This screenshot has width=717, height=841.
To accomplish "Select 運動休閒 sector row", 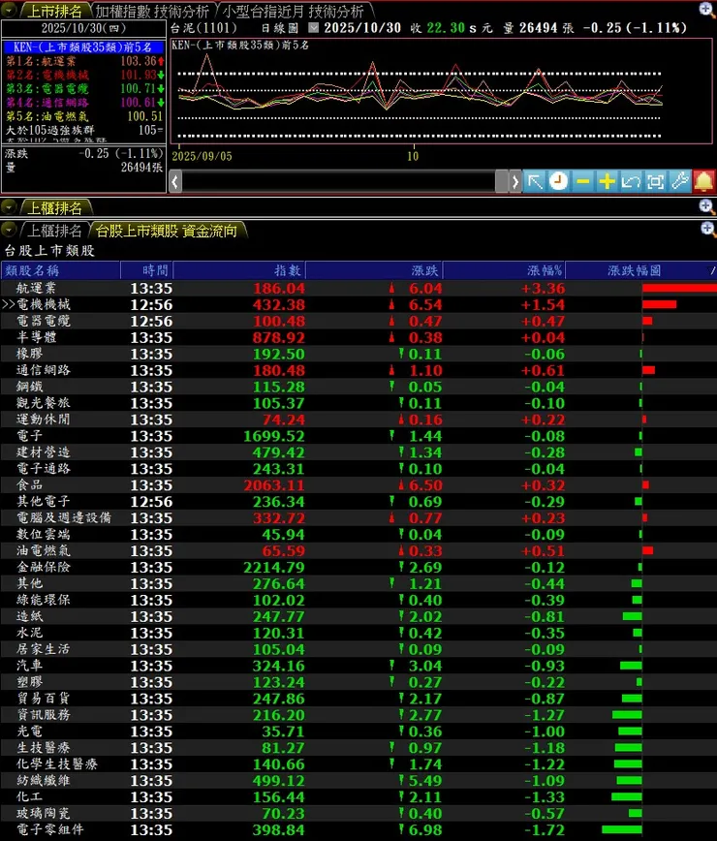I will point(358,420).
